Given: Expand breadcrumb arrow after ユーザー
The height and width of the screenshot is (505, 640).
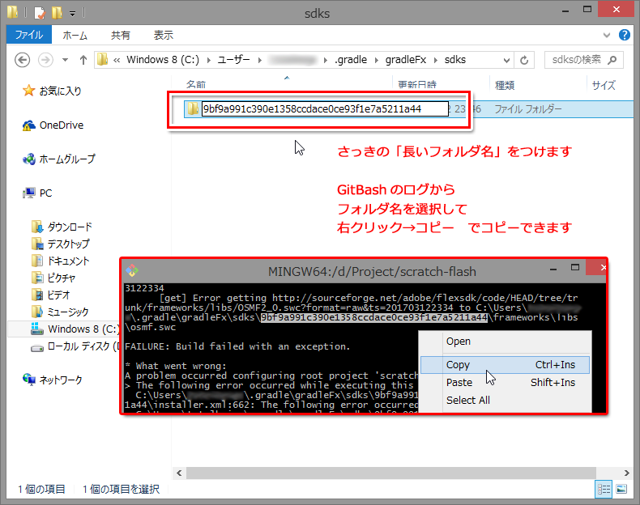Looking at the screenshot, I should click(x=259, y=61).
